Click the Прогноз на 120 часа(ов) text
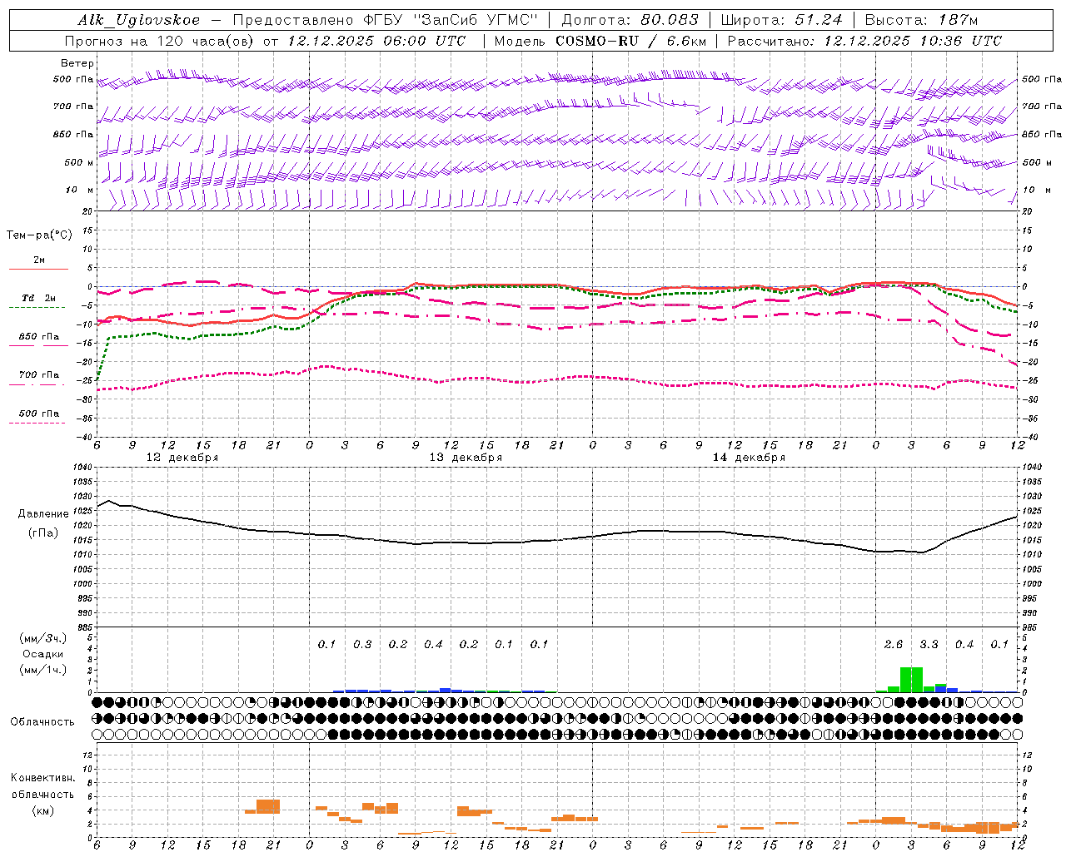 pyautogui.click(x=160, y=41)
